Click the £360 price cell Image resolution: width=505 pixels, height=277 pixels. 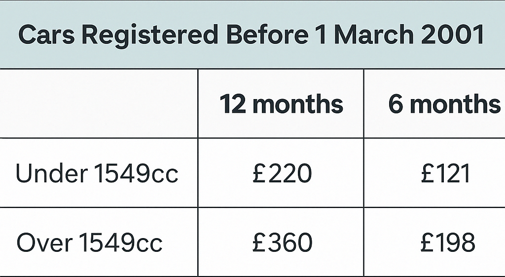click(x=282, y=243)
